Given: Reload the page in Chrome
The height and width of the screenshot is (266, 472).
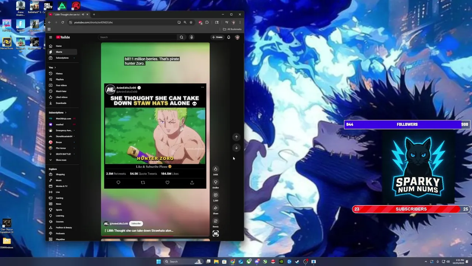Looking at the screenshot, I should coord(63,22).
